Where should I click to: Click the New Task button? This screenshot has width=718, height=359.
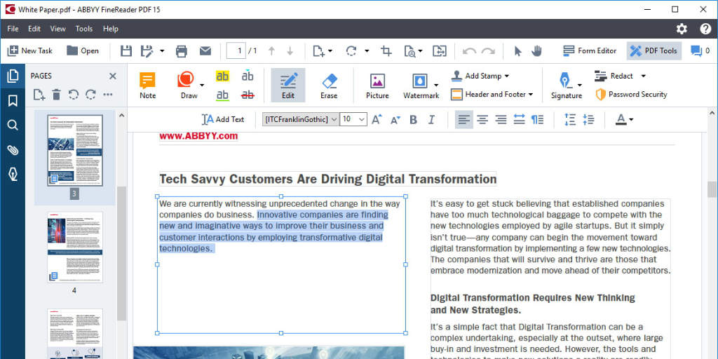coord(29,50)
